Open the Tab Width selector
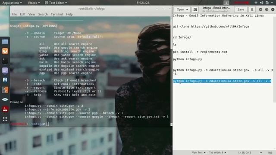276x155 pixels. (217, 152)
